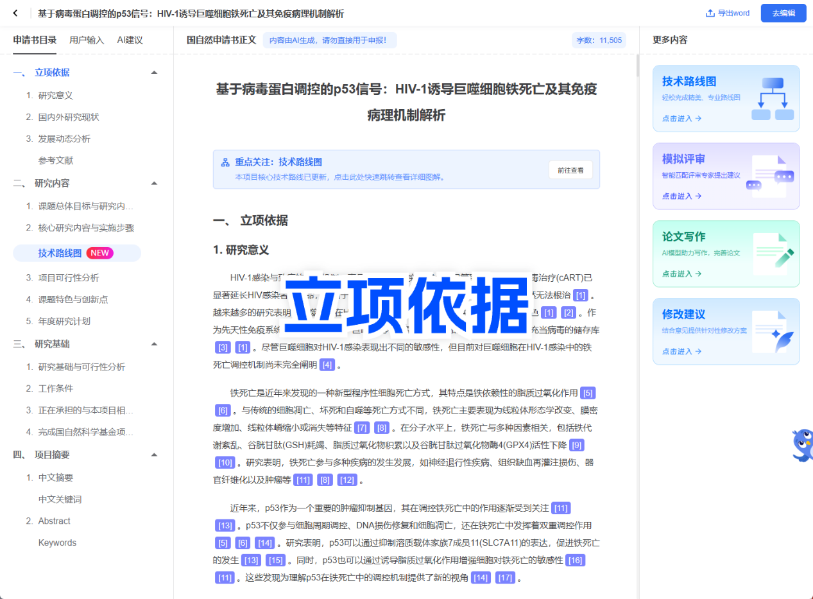Click the NEW badge beside 技术路线图
The width and height of the screenshot is (813, 599).
coord(99,253)
